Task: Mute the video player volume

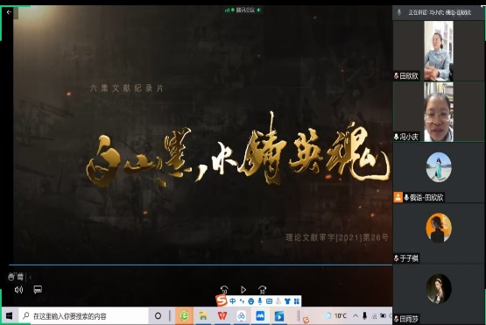Action: click(x=18, y=290)
